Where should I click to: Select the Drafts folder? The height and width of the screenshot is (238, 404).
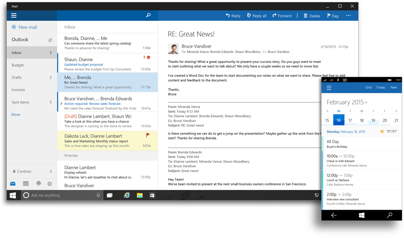tap(17, 78)
